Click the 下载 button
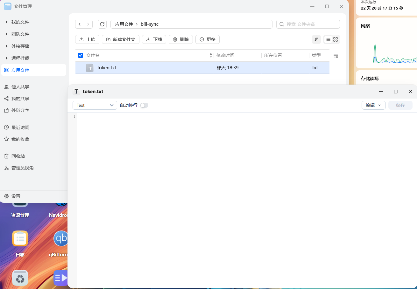This screenshot has width=417, height=289. coord(154,39)
